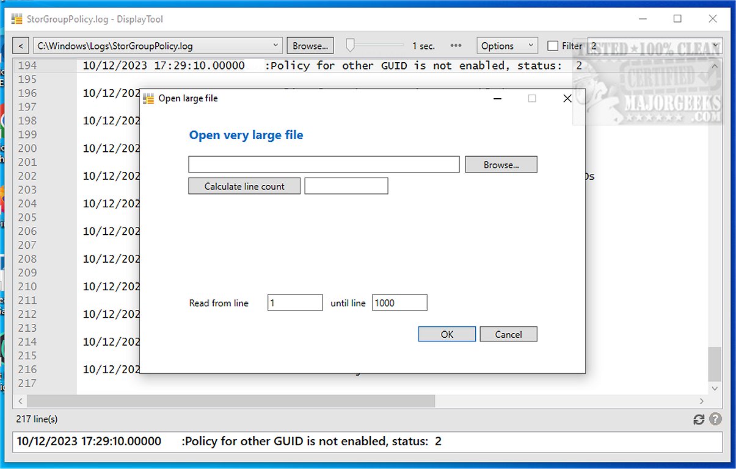736x469 pixels.
Task: Click Browse button in the dialog
Action: point(501,165)
